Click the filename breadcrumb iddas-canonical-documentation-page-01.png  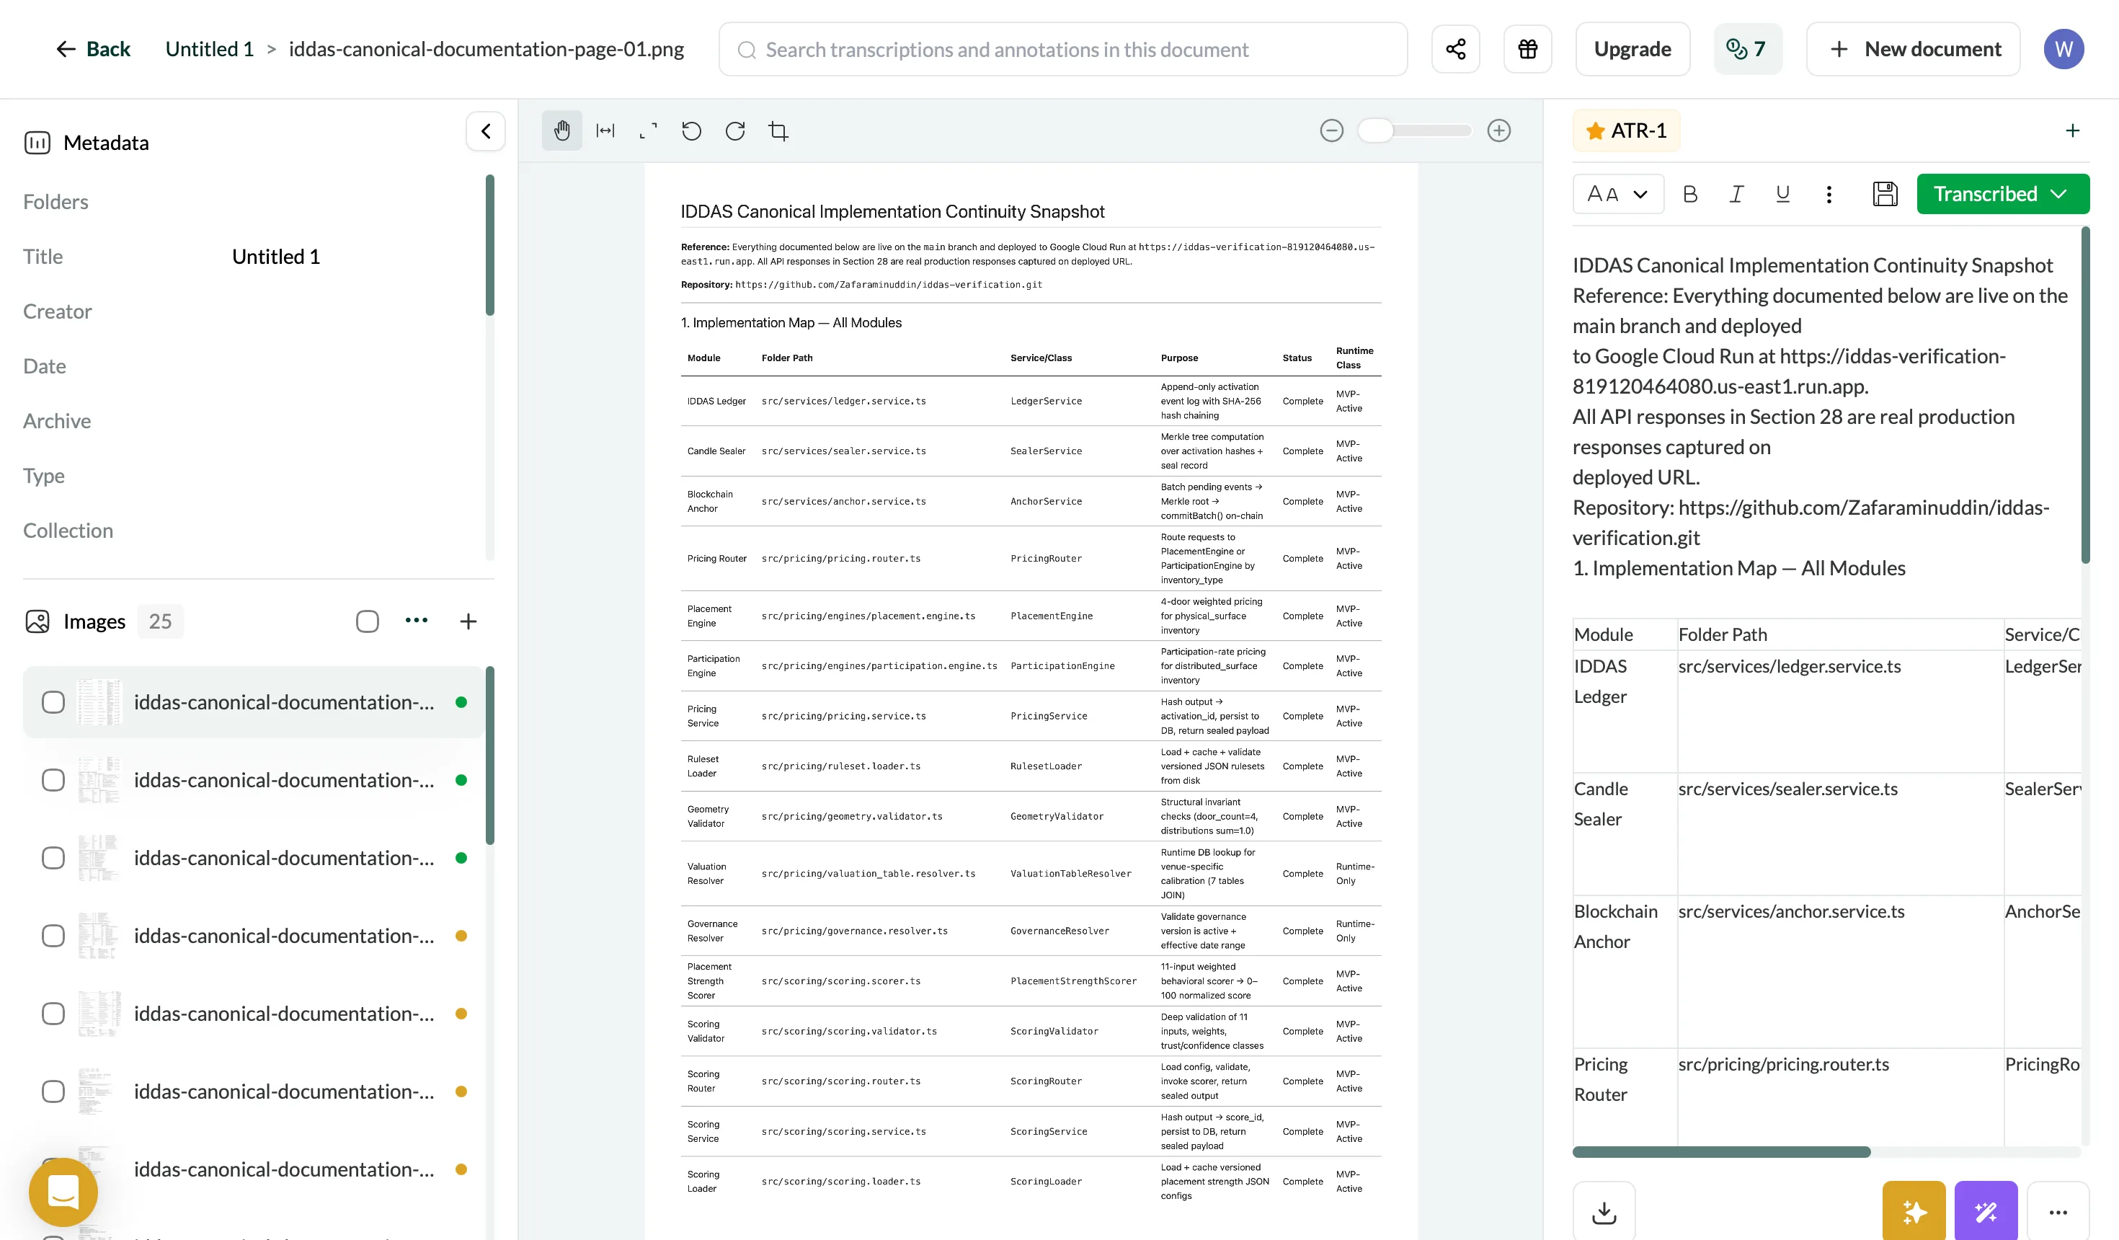(x=486, y=49)
